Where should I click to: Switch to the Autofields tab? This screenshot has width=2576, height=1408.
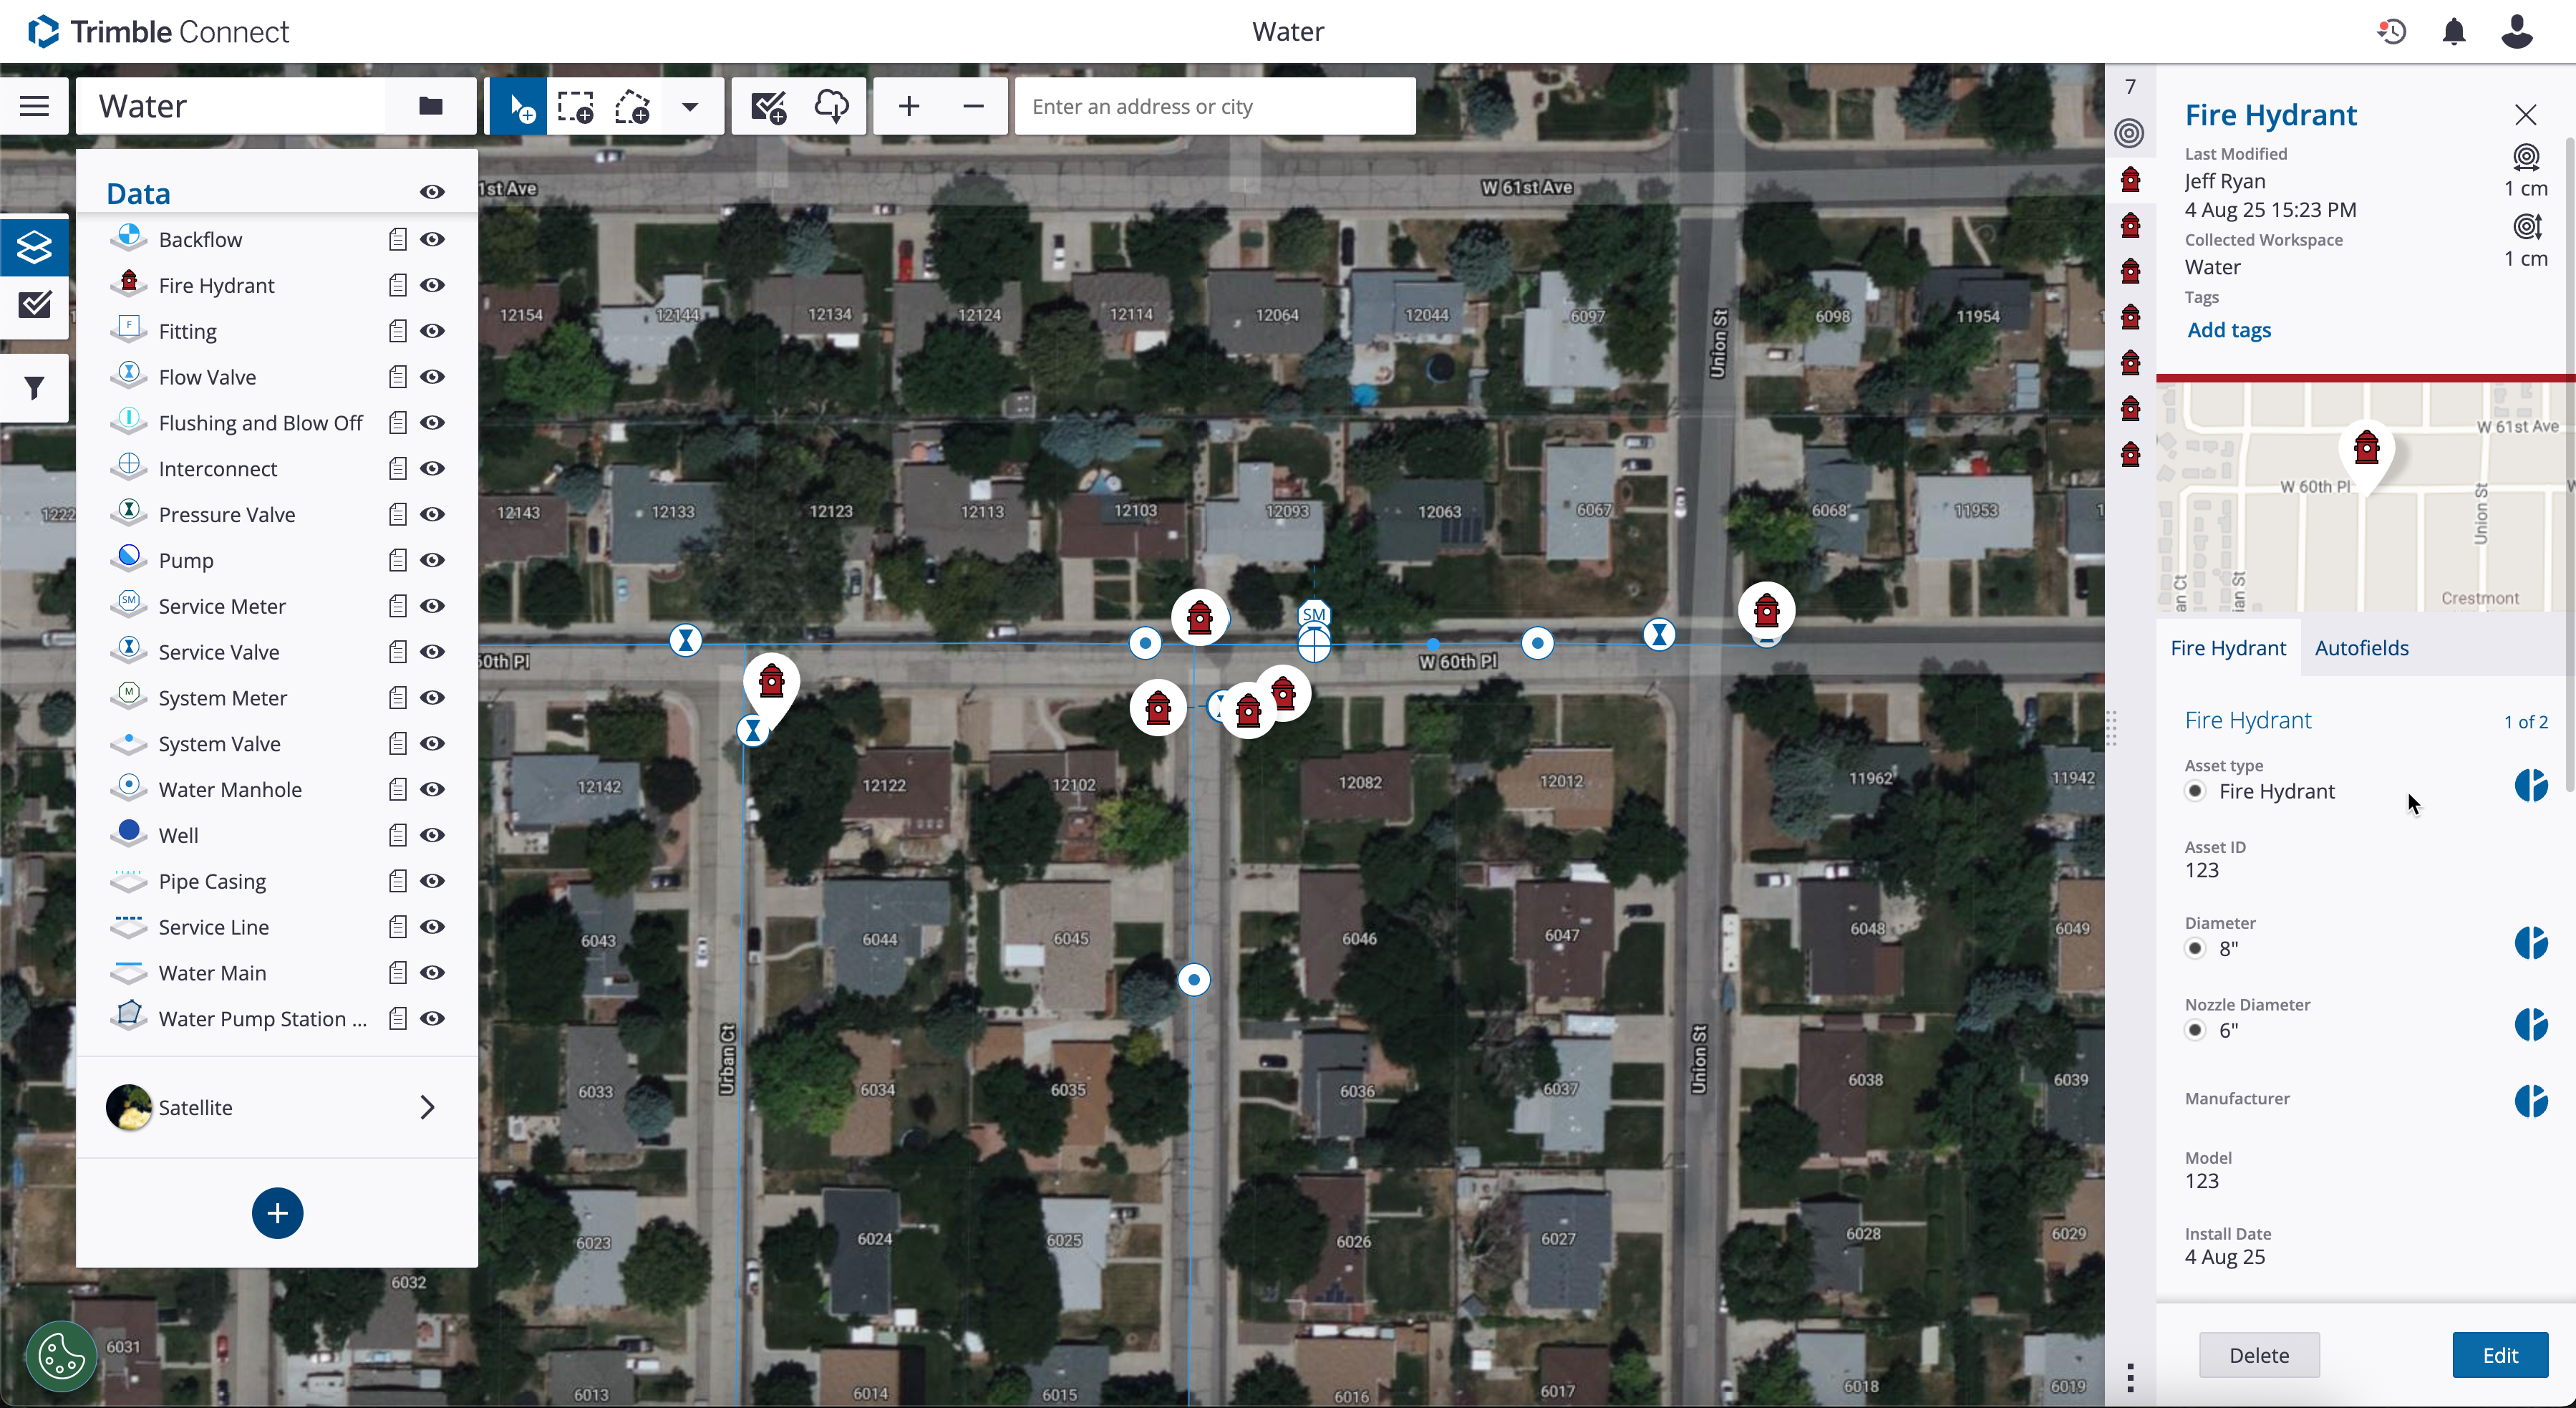point(2361,647)
